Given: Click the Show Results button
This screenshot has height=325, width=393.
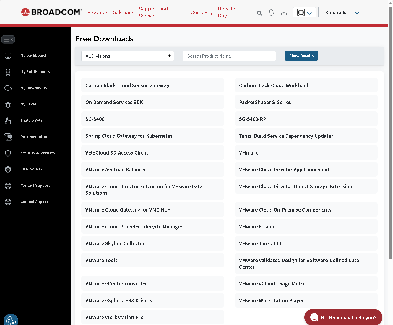Looking at the screenshot, I should pos(301,56).
